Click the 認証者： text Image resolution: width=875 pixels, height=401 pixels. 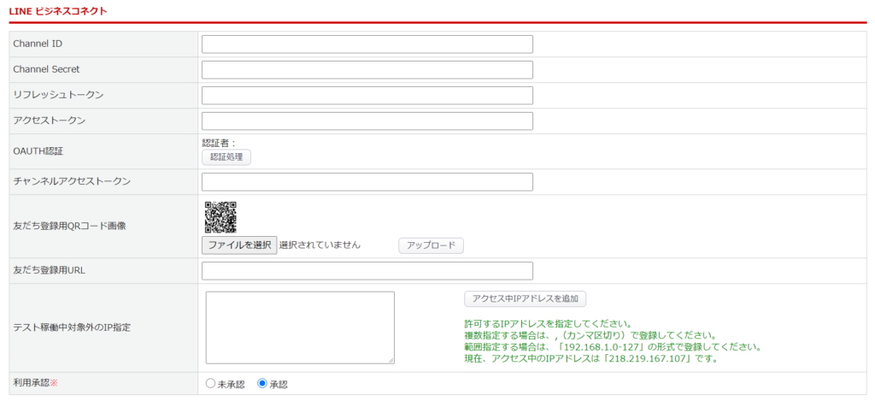(x=220, y=143)
